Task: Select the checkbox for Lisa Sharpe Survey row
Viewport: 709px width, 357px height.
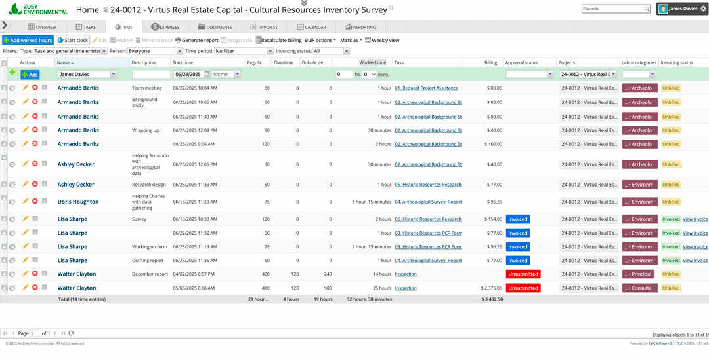Action: tap(4, 219)
